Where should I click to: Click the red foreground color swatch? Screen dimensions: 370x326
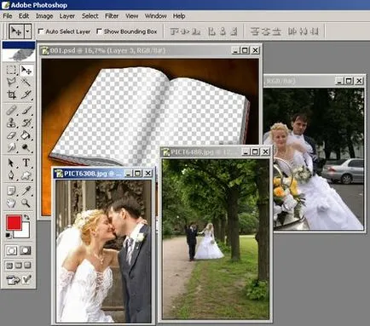tap(14, 222)
